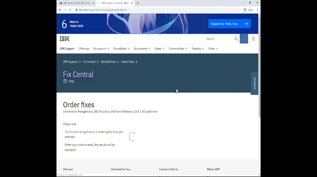Open the Chrome three-dot menu

pyautogui.click(x=258, y=10)
